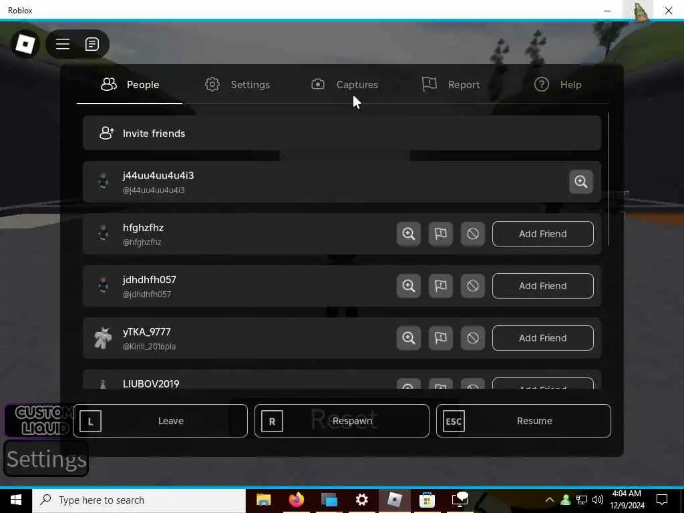Inspect avatar of j44uu4uu4u4i3
The width and height of the screenshot is (684, 513).
tap(581, 182)
